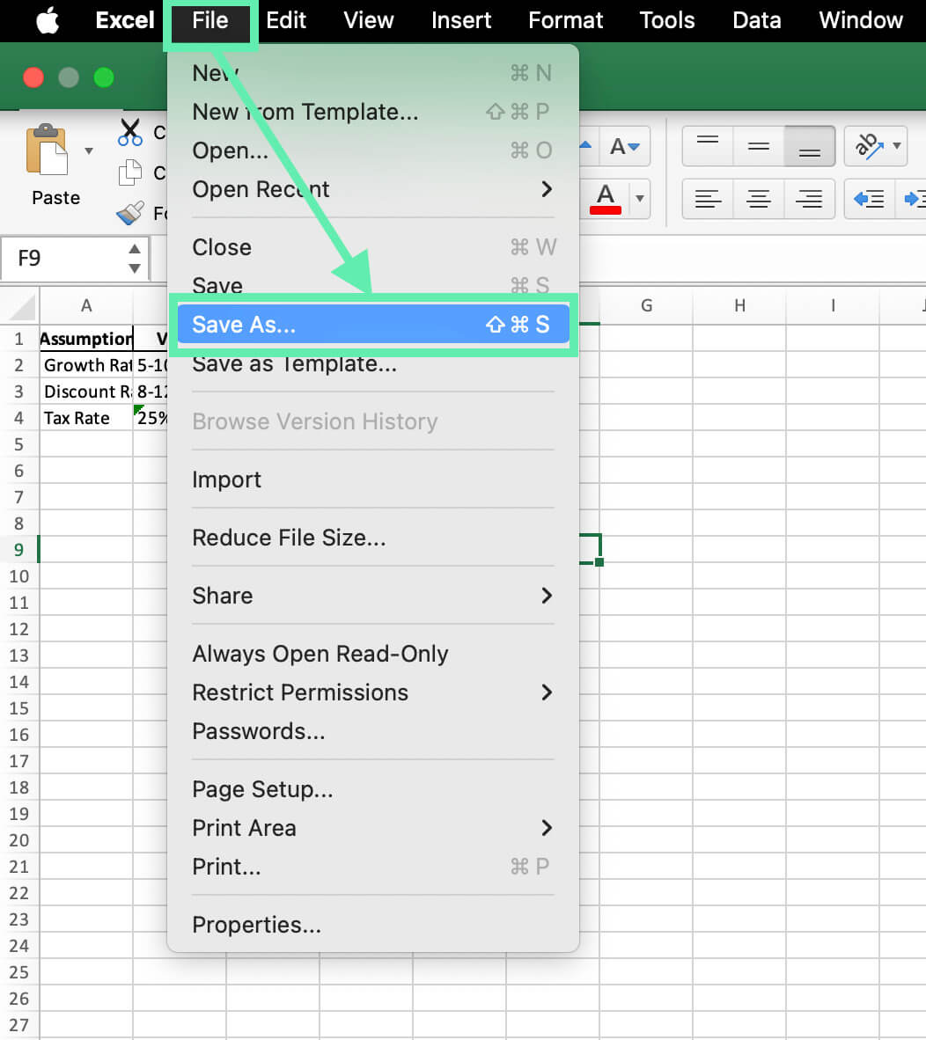Align text right
Viewport: 926px width, 1040px height.
tap(809, 198)
